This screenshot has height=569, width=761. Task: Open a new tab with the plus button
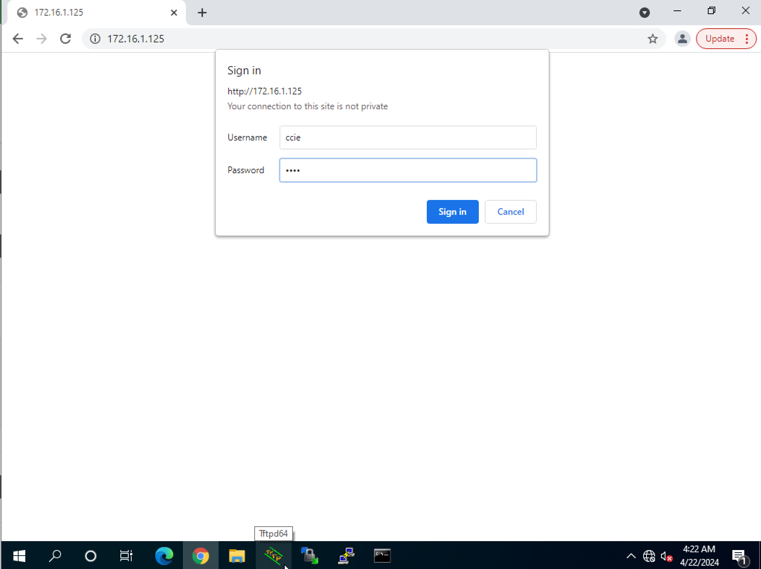pos(202,12)
